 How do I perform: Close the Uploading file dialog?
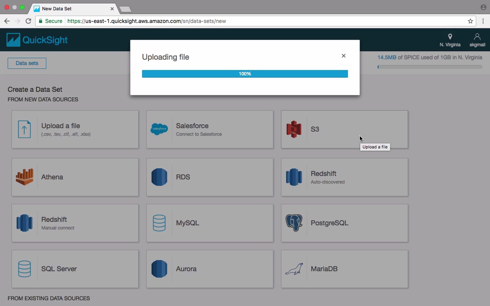(x=343, y=56)
